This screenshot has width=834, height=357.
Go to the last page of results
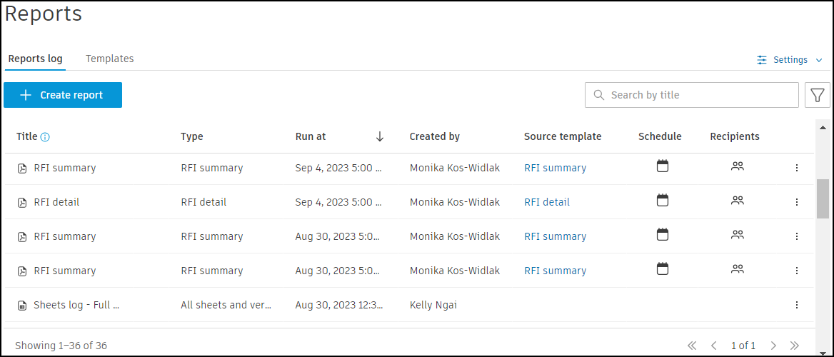(x=795, y=346)
